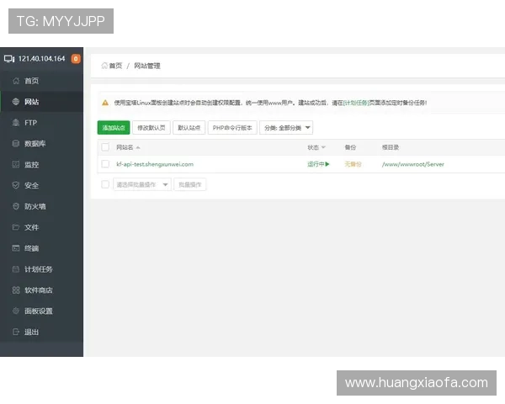Toggle the select-all checkbox in table header
This screenshot has height=404, width=505.
tap(105, 147)
